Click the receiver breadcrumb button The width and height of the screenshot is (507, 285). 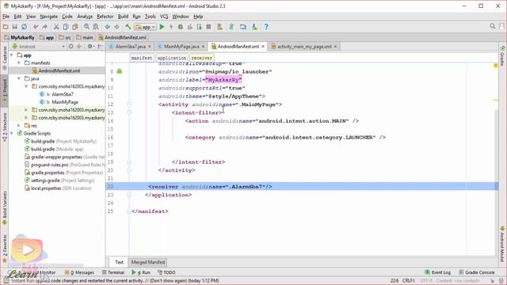tap(201, 58)
